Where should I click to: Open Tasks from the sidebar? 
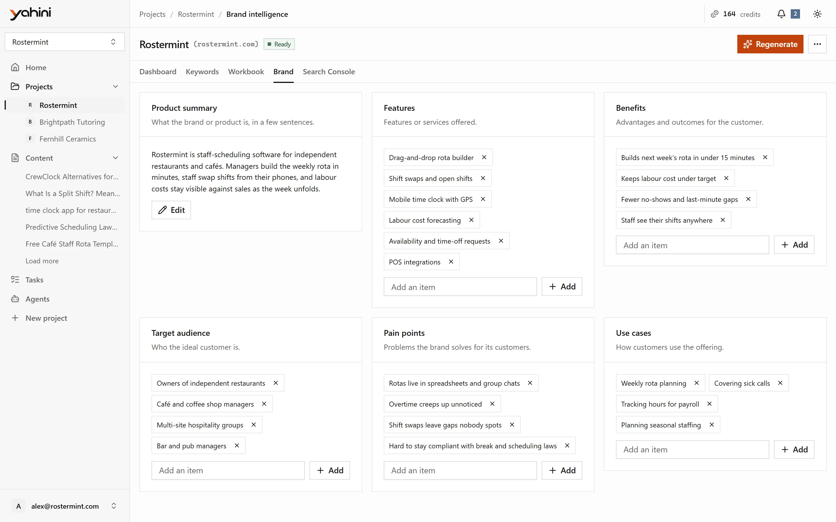[65, 280]
